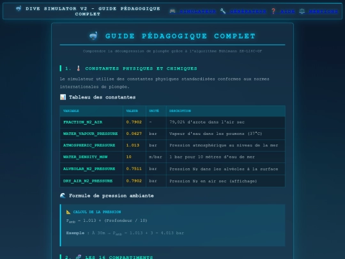Click the scales icon beside Mentions
Image resolution: width=345 pixels, height=259 pixels.
(x=302, y=11)
